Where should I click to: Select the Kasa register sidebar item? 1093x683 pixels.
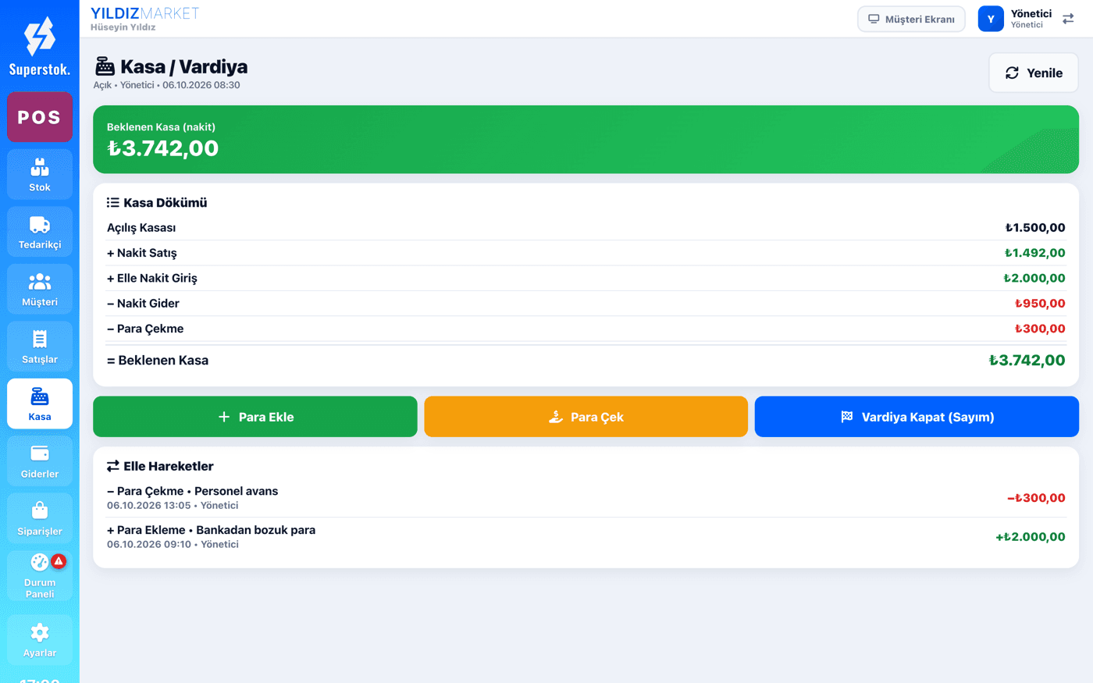tap(40, 404)
